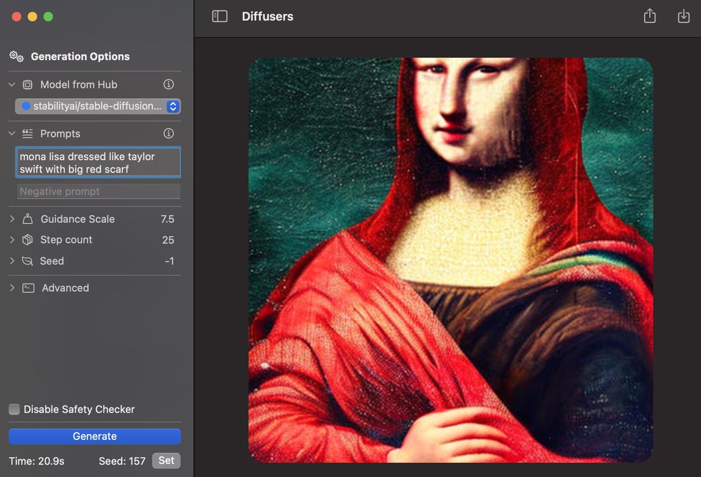Click the Advanced terminal icon

click(x=28, y=288)
